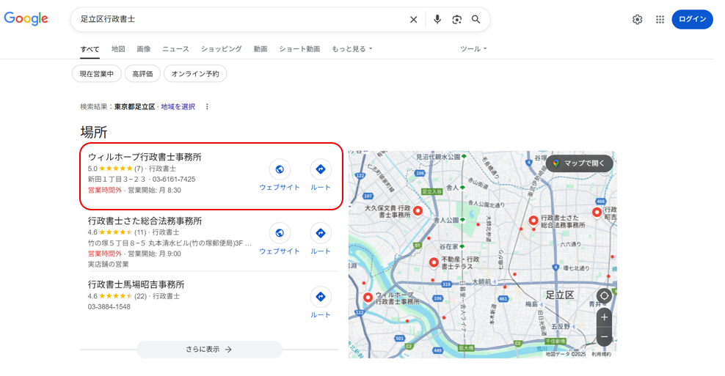The width and height of the screenshot is (725, 376).
Task: Zoom in the map with plus
Action: point(604,317)
